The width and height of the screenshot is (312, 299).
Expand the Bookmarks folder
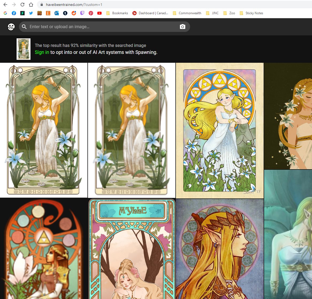pyautogui.click(x=117, y=13)
